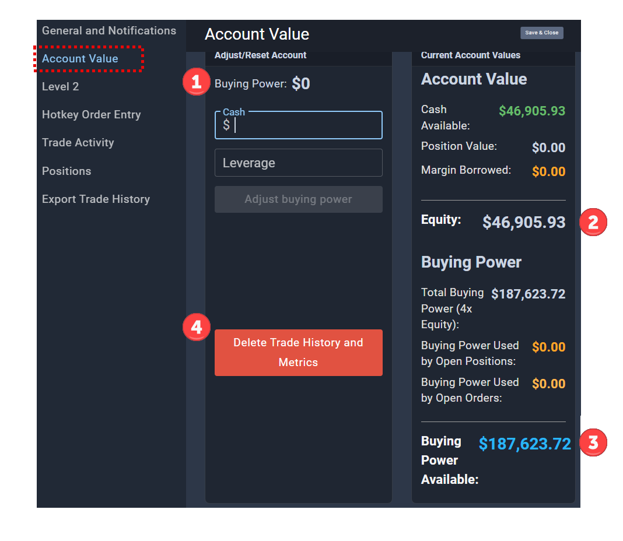Click the Buying Power section heading

click(471, 262)
